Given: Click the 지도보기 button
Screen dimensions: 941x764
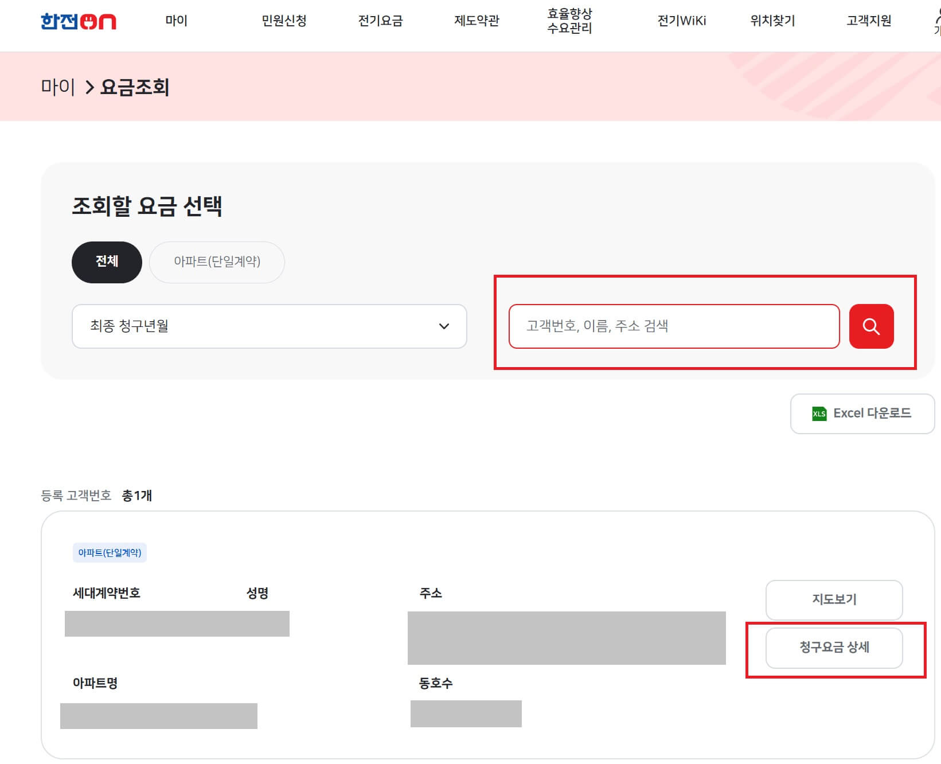Looking at the screenshot, I should pyautogui.click(x=834, y=599).
